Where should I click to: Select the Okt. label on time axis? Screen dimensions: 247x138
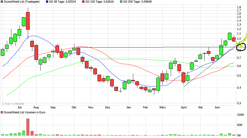[74, 108]
